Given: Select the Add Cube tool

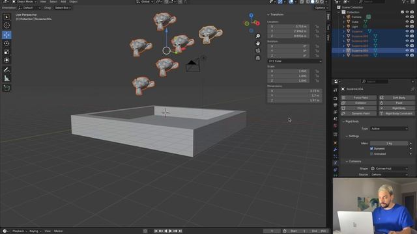Looking at the screenshot, I should [7, 88].
